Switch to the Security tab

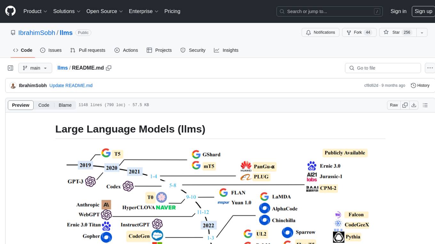point(193,50)
